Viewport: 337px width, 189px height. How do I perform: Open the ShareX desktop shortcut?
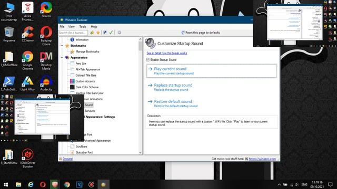(x=46, y=10)
